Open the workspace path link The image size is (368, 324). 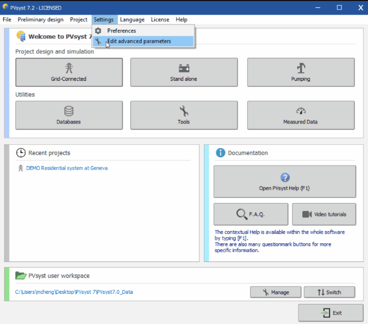(74, 292)
